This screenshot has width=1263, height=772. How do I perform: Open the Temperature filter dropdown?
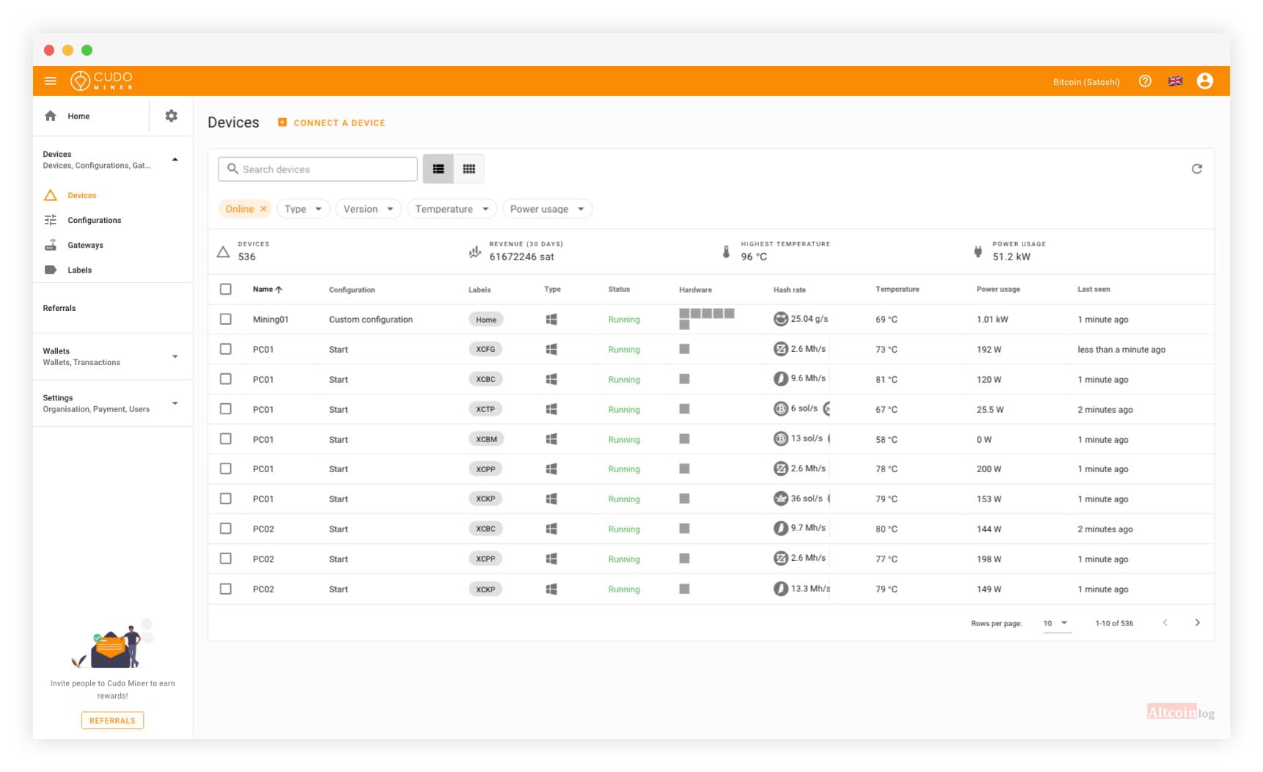[x=452, y=209]
